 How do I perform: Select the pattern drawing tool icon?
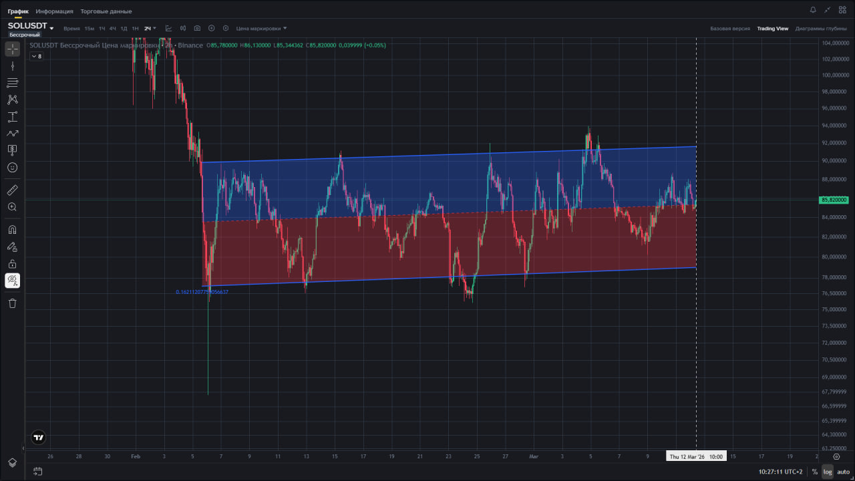(x=12, y=100)
